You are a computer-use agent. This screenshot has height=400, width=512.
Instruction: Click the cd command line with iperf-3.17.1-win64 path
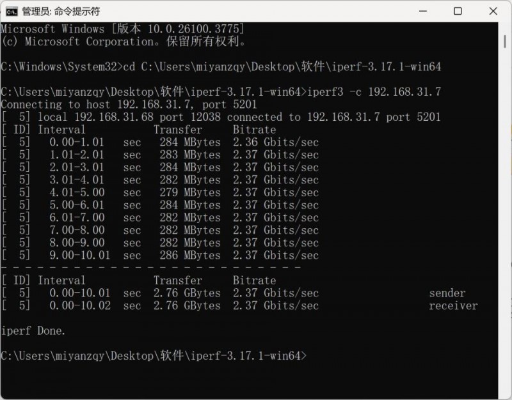221,66
